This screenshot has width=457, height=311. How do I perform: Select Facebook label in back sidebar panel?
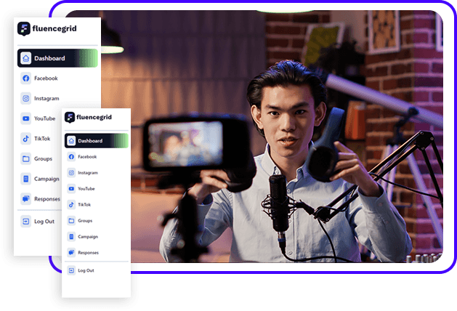point(46,78)
